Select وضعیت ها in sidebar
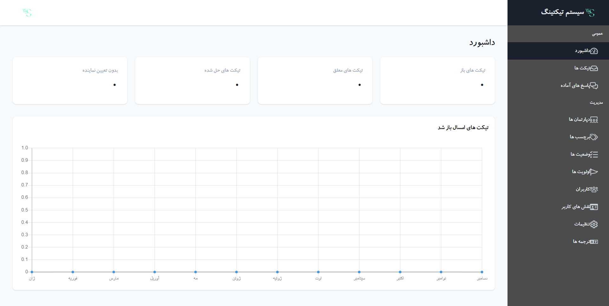 pyautogui.click(x=558, y=154)
